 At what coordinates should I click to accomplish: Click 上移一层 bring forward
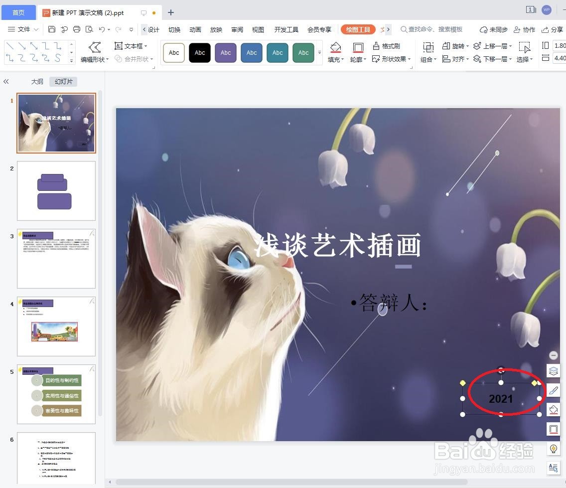[492, 46]
